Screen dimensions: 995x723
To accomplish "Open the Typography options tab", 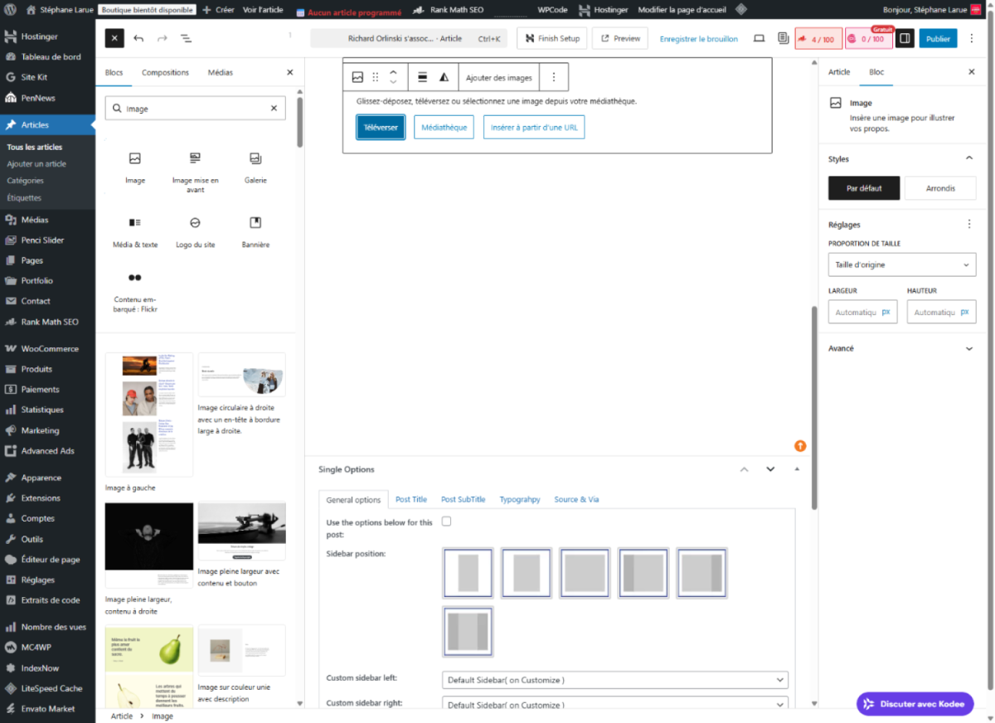I will pyautogui.click(x=520, y=499).
